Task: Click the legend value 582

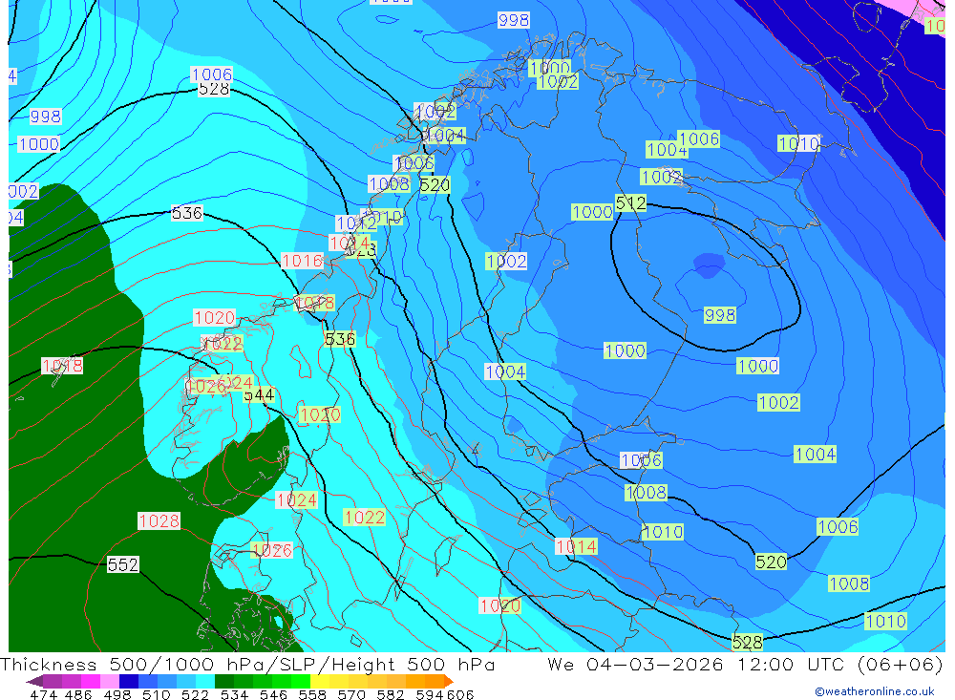Action: (x=391, y=694)
